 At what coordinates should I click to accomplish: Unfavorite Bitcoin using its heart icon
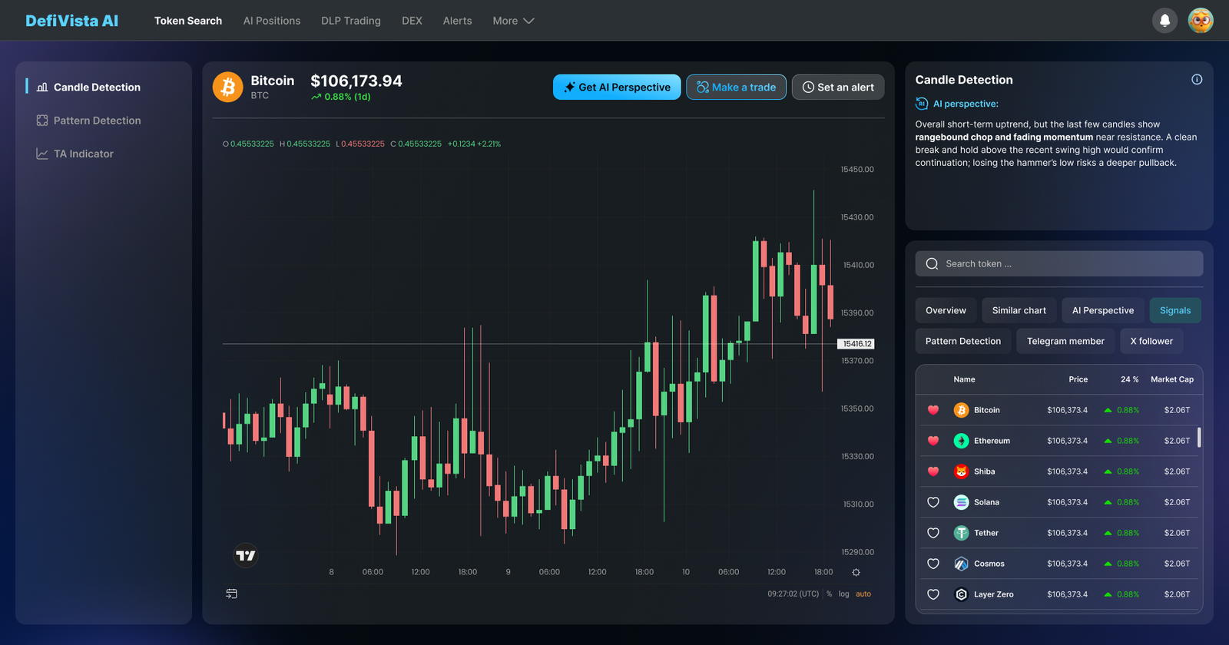pyautogui.click(x=933, y=410)
